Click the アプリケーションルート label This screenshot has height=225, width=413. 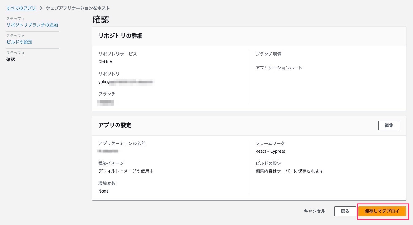click(278, 68)
